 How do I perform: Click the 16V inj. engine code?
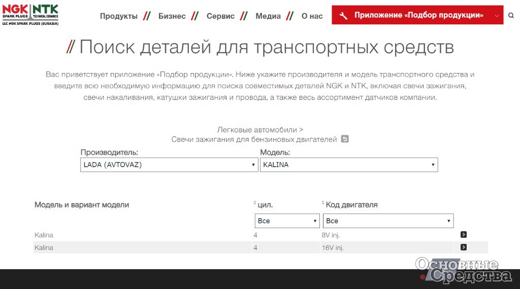[x=333, y=247]
